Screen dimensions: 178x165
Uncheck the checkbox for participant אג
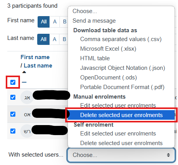coord(13,97)
